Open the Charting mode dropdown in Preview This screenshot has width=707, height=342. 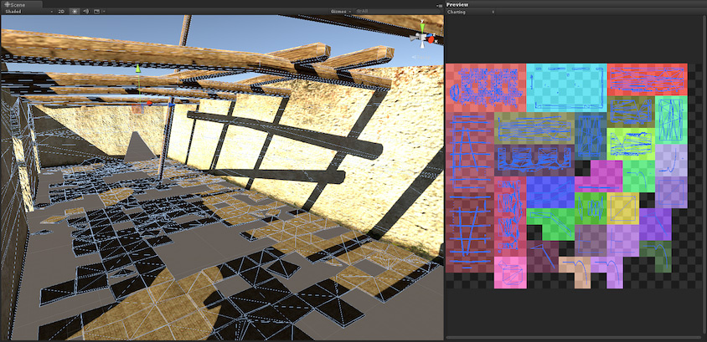(471, 12)
